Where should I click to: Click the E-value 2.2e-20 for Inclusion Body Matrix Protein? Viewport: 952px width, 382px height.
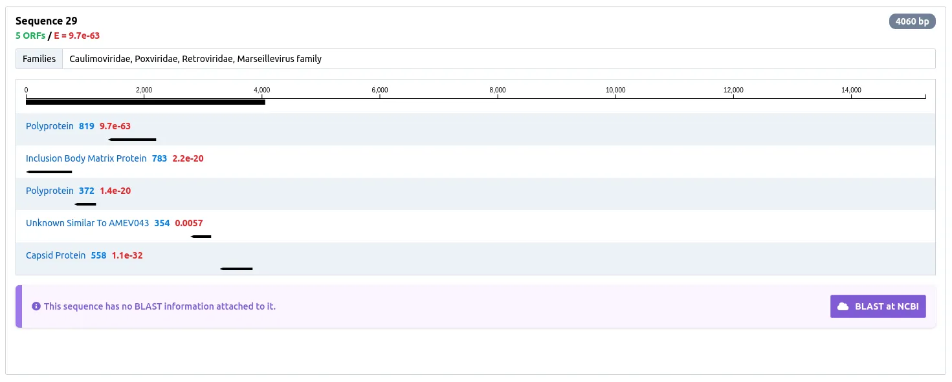coord(188,158)
